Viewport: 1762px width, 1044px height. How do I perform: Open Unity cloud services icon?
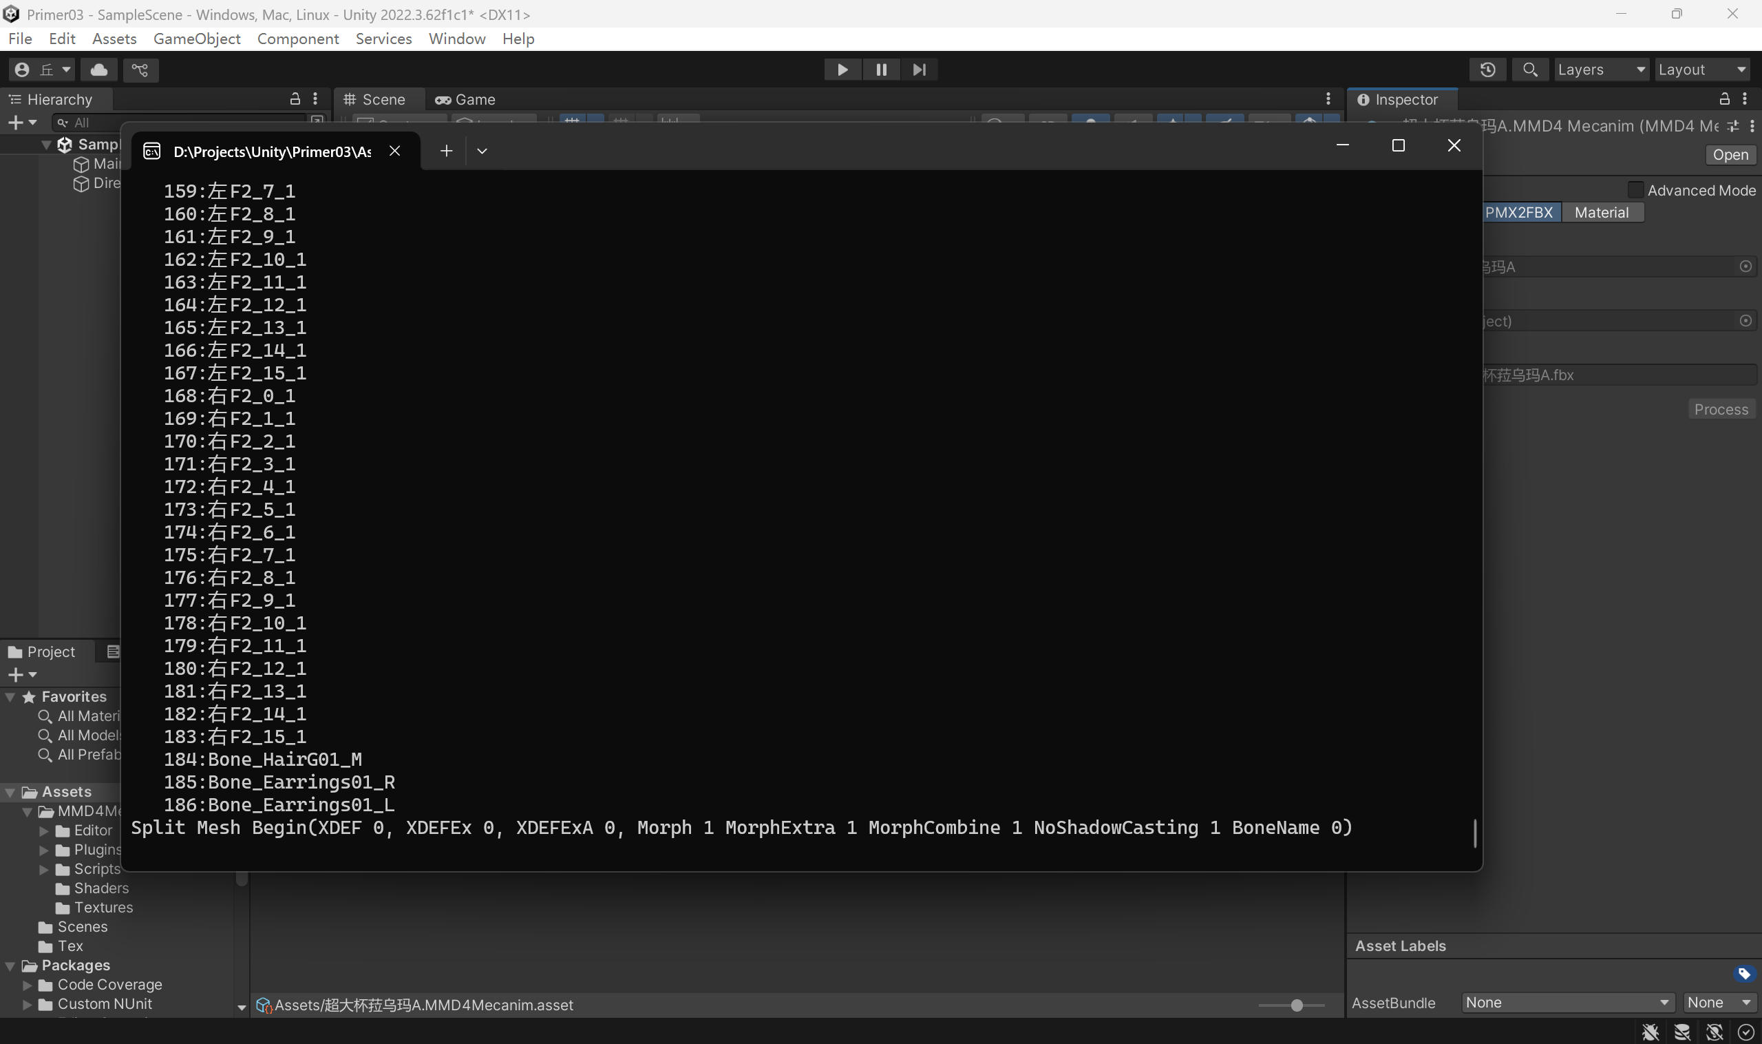click(x=99, y=70)
